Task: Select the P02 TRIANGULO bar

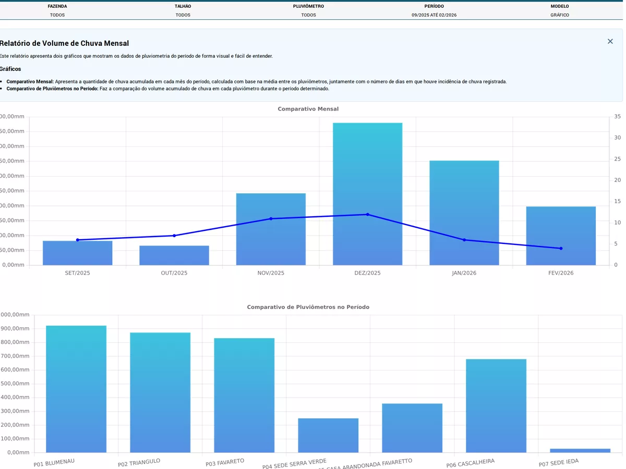Action: coord(160,392)
